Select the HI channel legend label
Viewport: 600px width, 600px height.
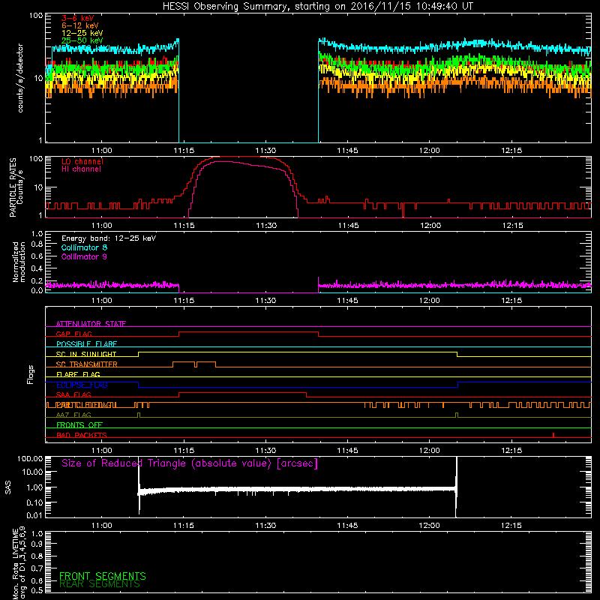[81, 169]
